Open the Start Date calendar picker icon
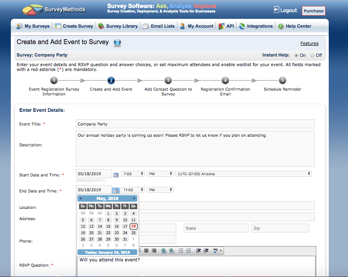348x277 pixels. tap(116, 175)
